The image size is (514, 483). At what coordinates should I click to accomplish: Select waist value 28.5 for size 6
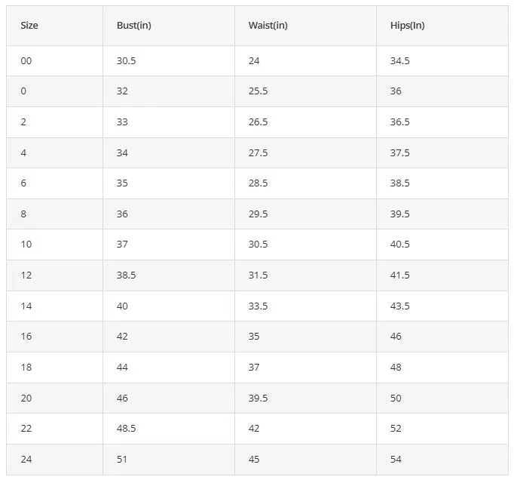click(258, 183)
